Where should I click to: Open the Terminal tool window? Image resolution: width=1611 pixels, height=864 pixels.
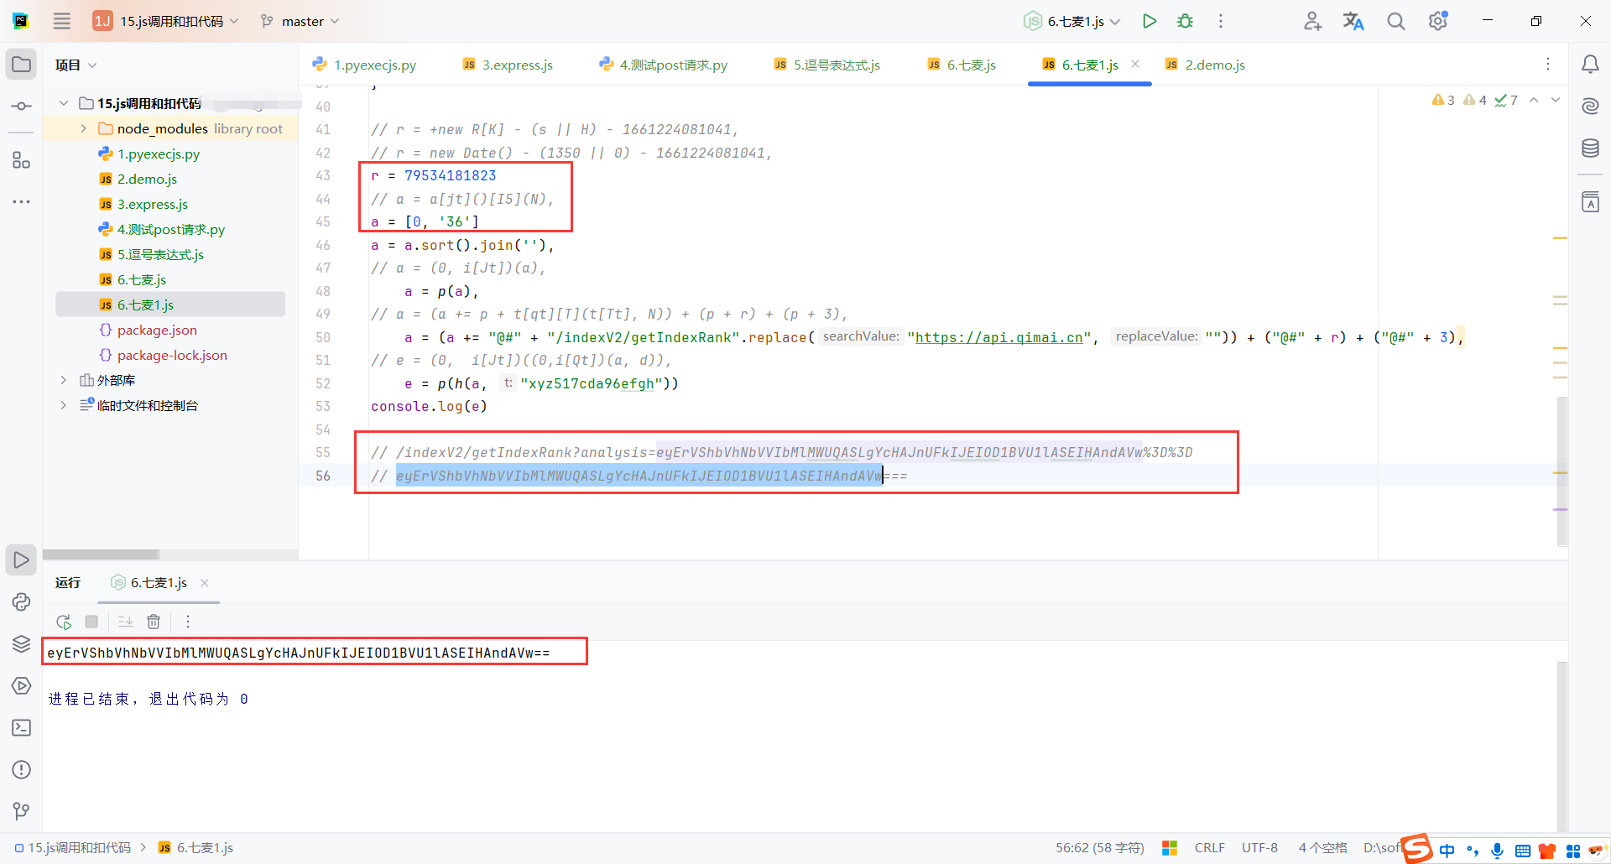(21, 727)
